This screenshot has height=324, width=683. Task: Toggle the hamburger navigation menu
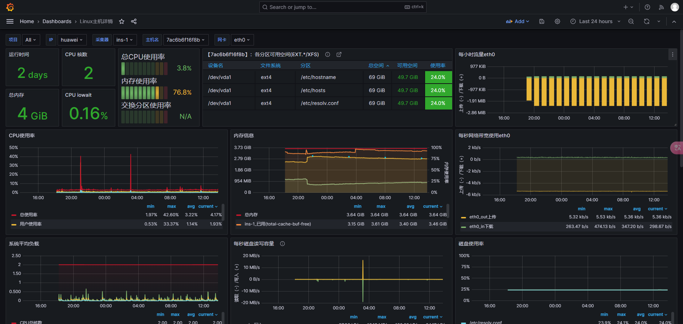tap(10, 21)
